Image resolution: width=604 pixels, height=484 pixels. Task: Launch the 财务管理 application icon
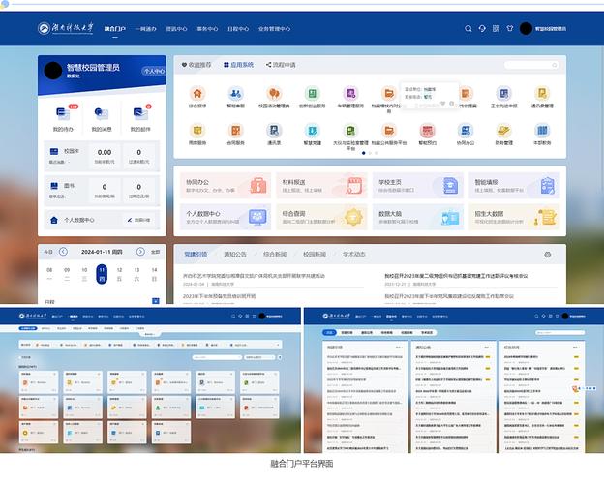[x=503, y=131]
